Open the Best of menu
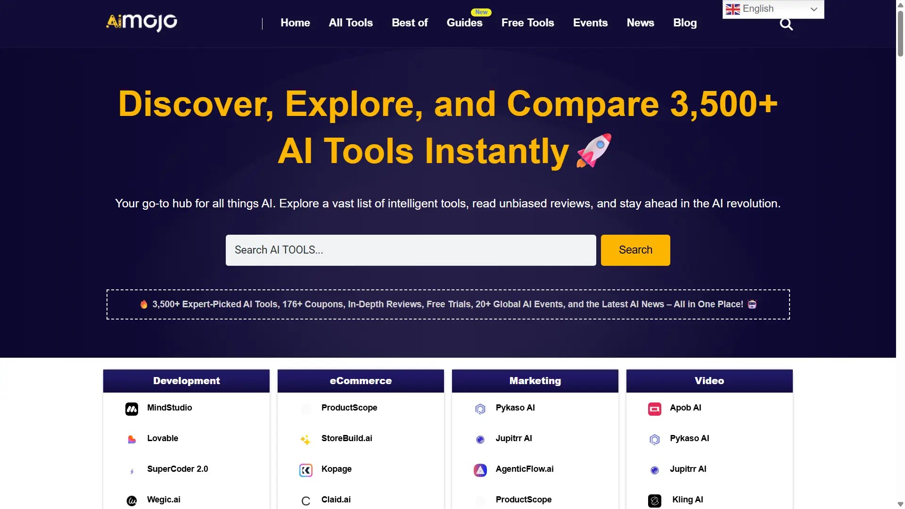This screenshot has height=509, width=905. point(410,23)
